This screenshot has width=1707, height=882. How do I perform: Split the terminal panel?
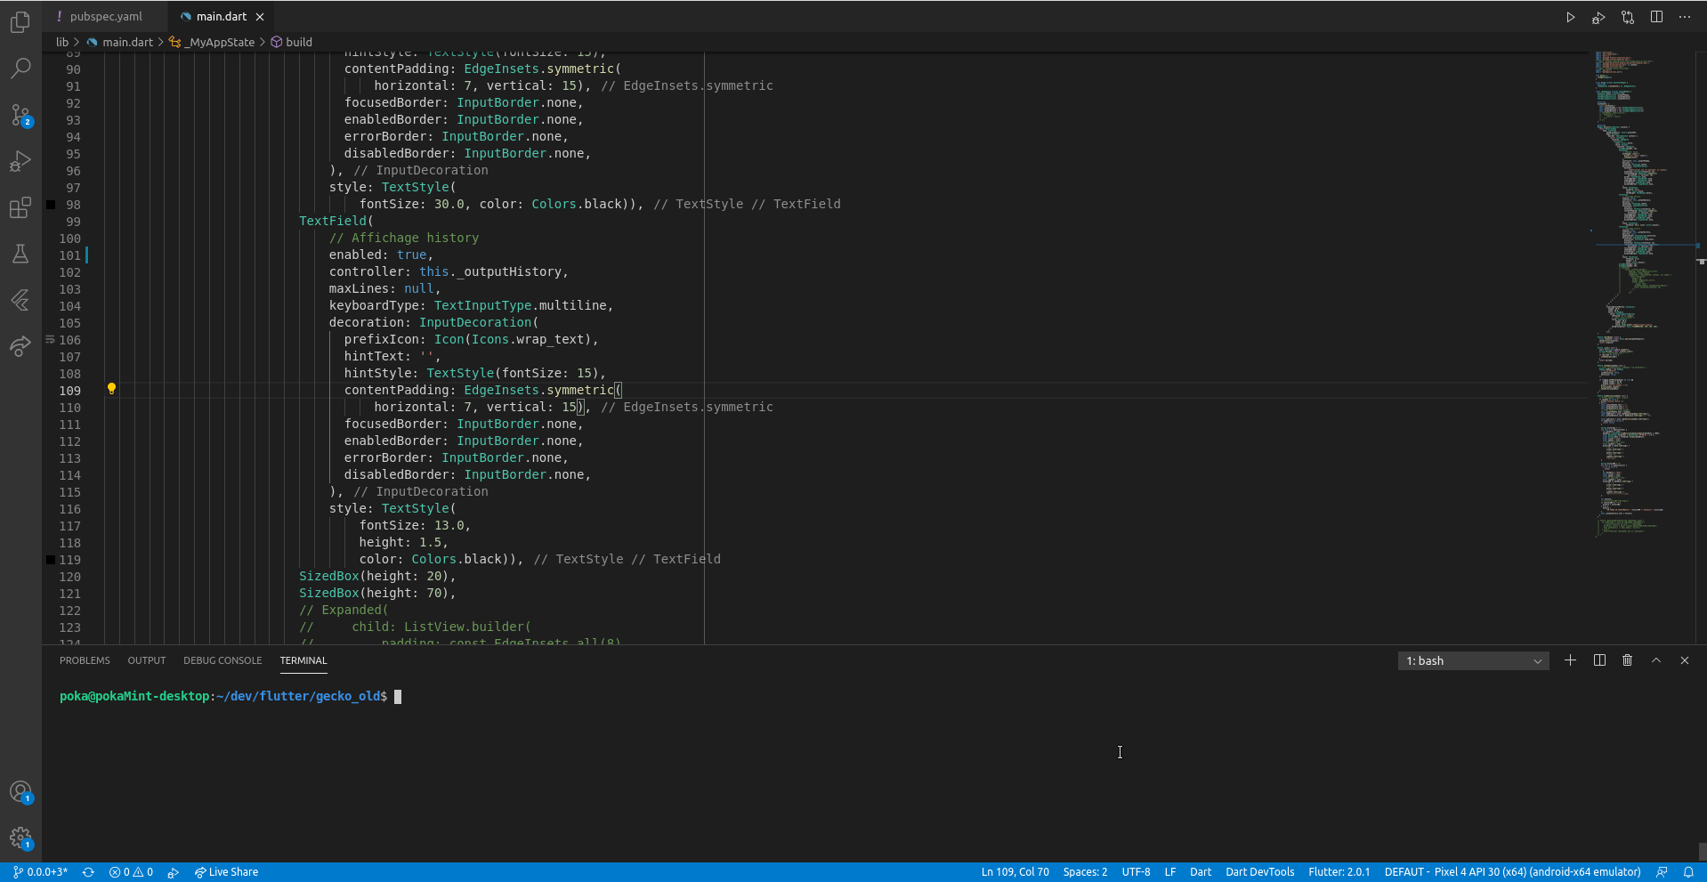pyautogui.click(x=1599, y=660)
